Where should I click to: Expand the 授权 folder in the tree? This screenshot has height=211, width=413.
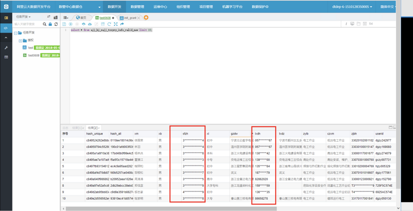coord(20,41)
